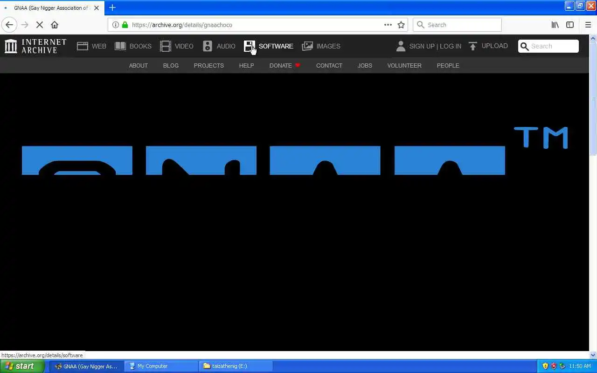This screenshot has height=373, width=597.
Task: Click the page scrollbar up arrow
Action: (x=593, y=39)
